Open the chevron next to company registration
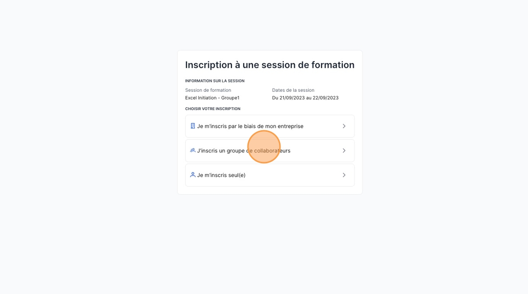This screenshot has height=294, width=528. (x=344, y=126)
